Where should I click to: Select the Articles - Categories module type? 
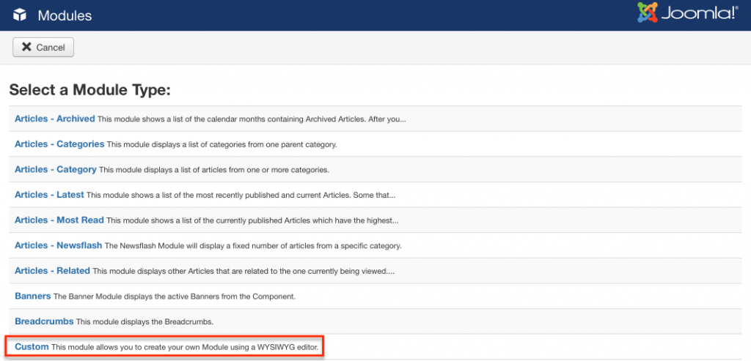pos(59,144)
